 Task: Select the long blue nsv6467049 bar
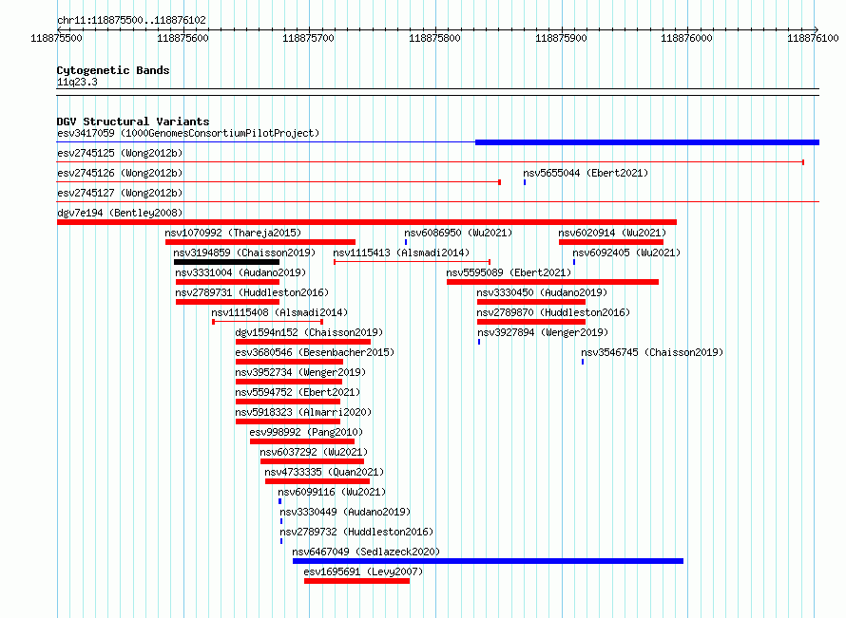[489, 561]
